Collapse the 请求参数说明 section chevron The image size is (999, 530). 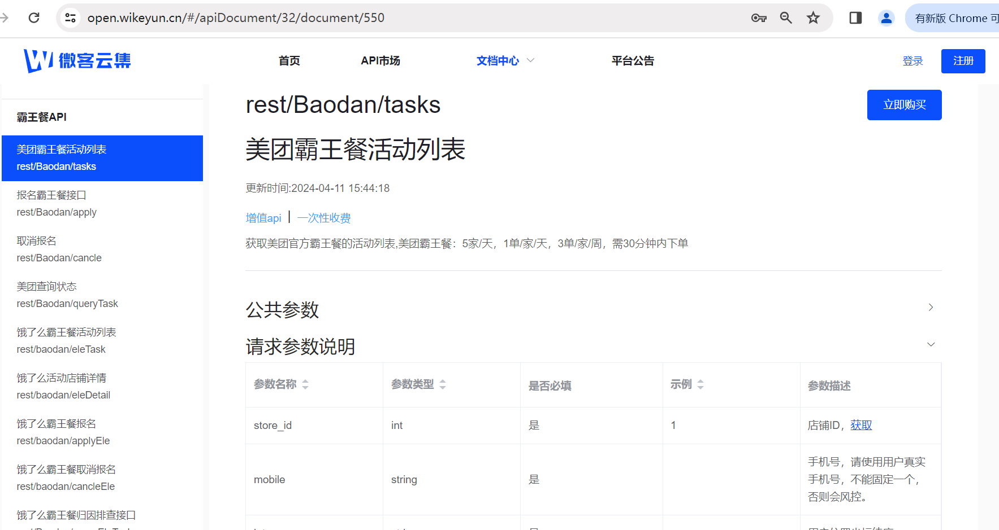tap(931, 344)
